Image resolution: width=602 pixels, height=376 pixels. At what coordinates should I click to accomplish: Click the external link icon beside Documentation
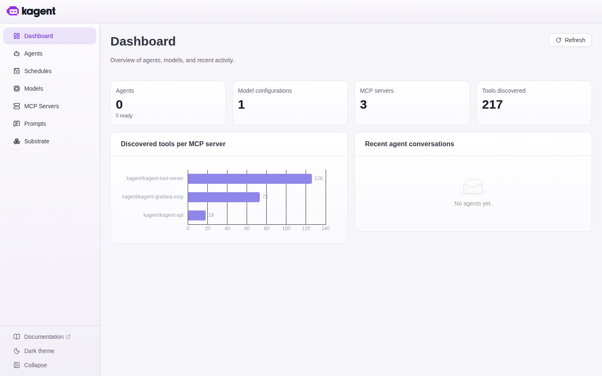click(68, 337)
